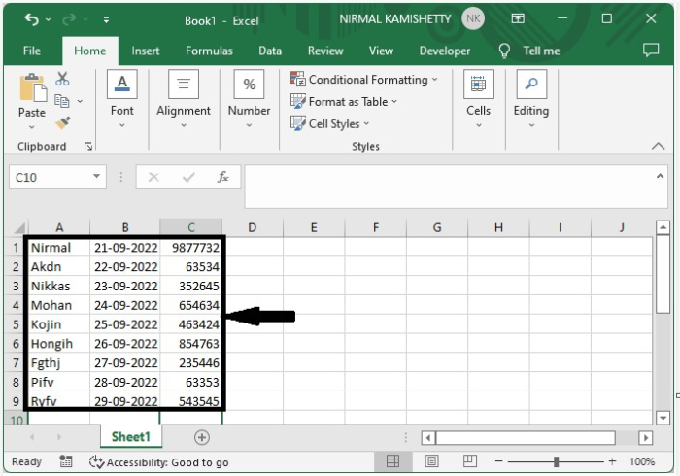
Task: Toggle Page Break Preview view
Action: pos(470,462)
